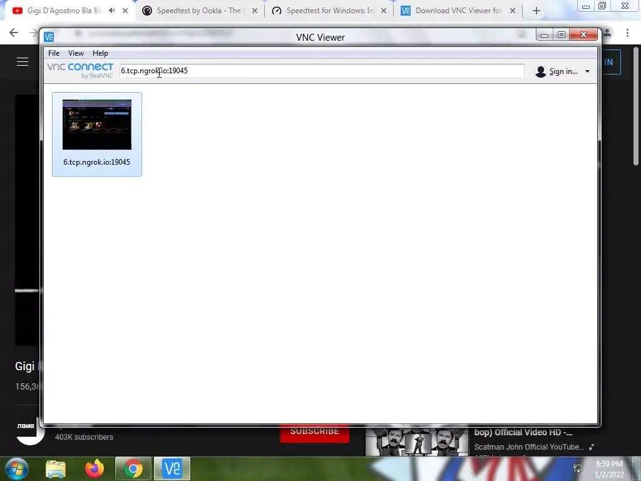Click the network icon in system tray
The width and height of the screenshot is (641, 481).
coord(578,468)
